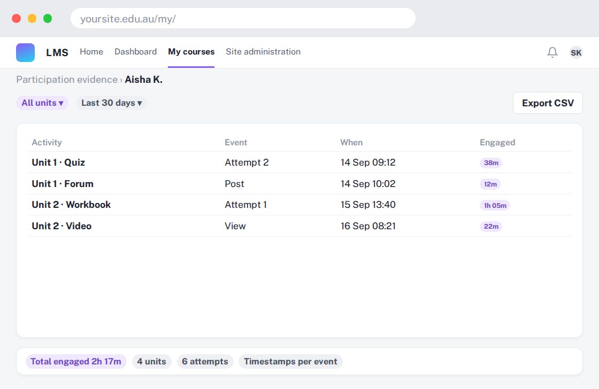Viewport: 599px width, 389px height.
Task: Click the 14 Sep 09:12 timestamp
Action: (x=368, y=162)
